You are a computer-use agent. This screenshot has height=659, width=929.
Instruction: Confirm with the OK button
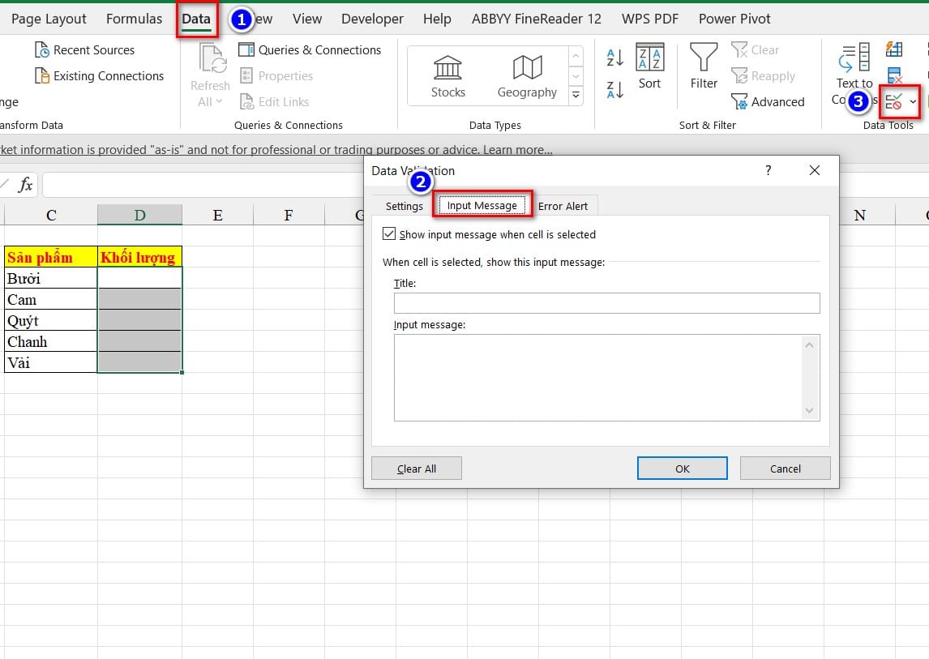pos(682,468)
